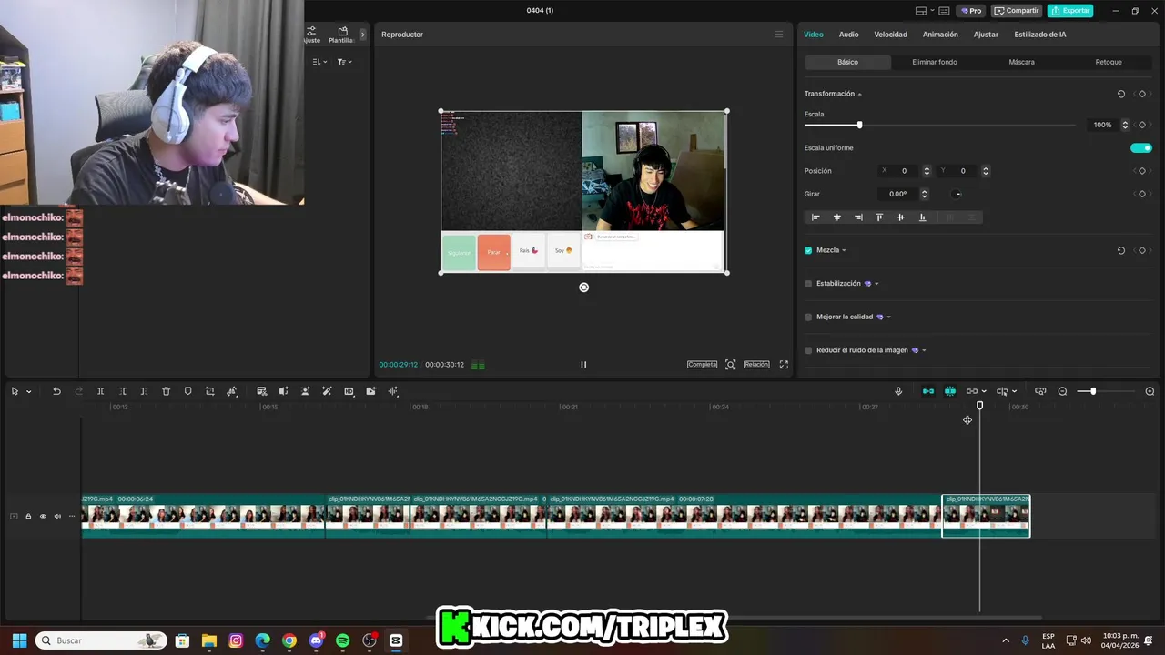The image size is (1165, 655).
Task: Click the magic wand enhance icon
Action: pyautogui.click(x=327, y=391)
